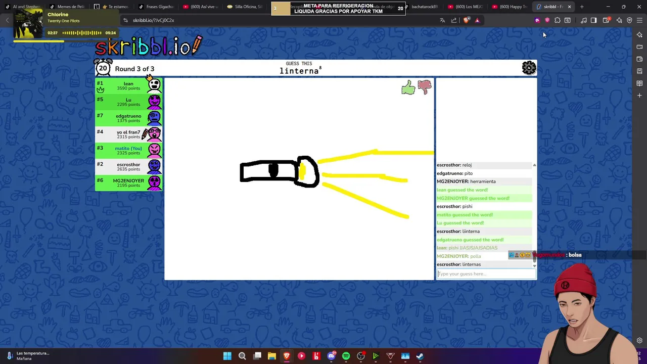Click the chat guess input field
The image size is (647, 364).
(486, 274)
